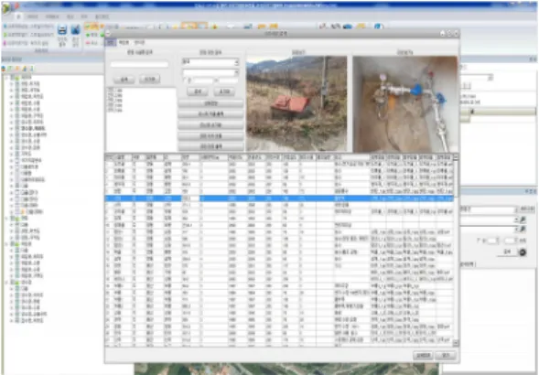Click the blue globe icon in toolbar

(379, 27)
